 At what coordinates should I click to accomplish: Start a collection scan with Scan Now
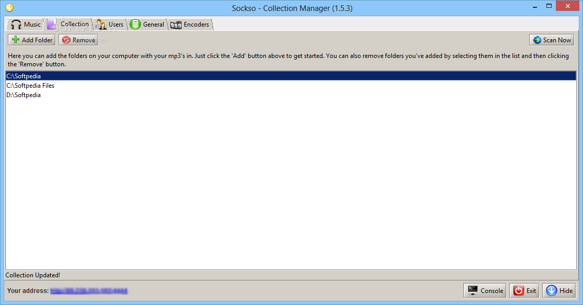(x=552, y=40)
